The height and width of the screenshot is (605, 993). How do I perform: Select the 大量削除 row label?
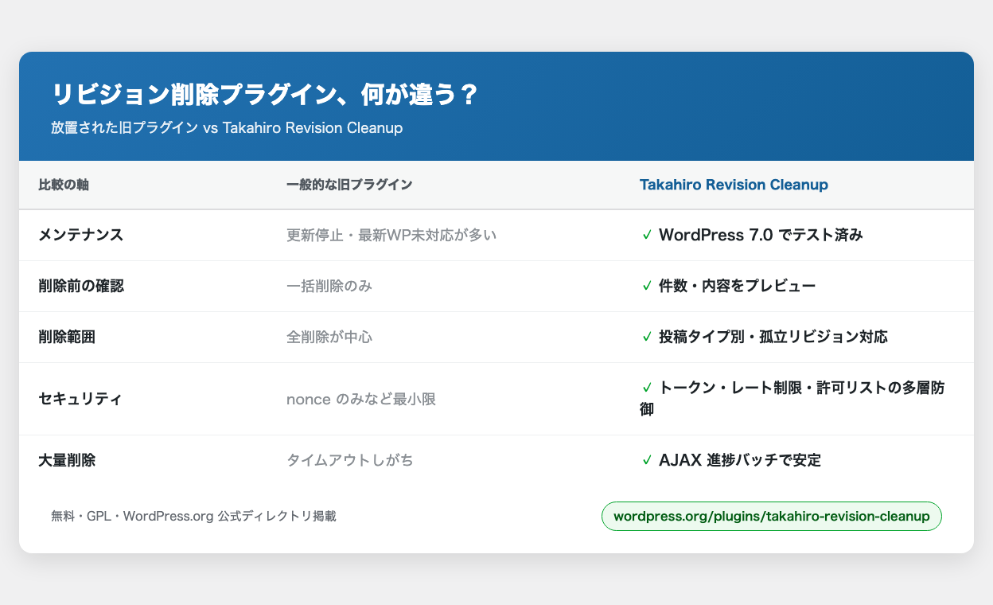pos(67,460)
